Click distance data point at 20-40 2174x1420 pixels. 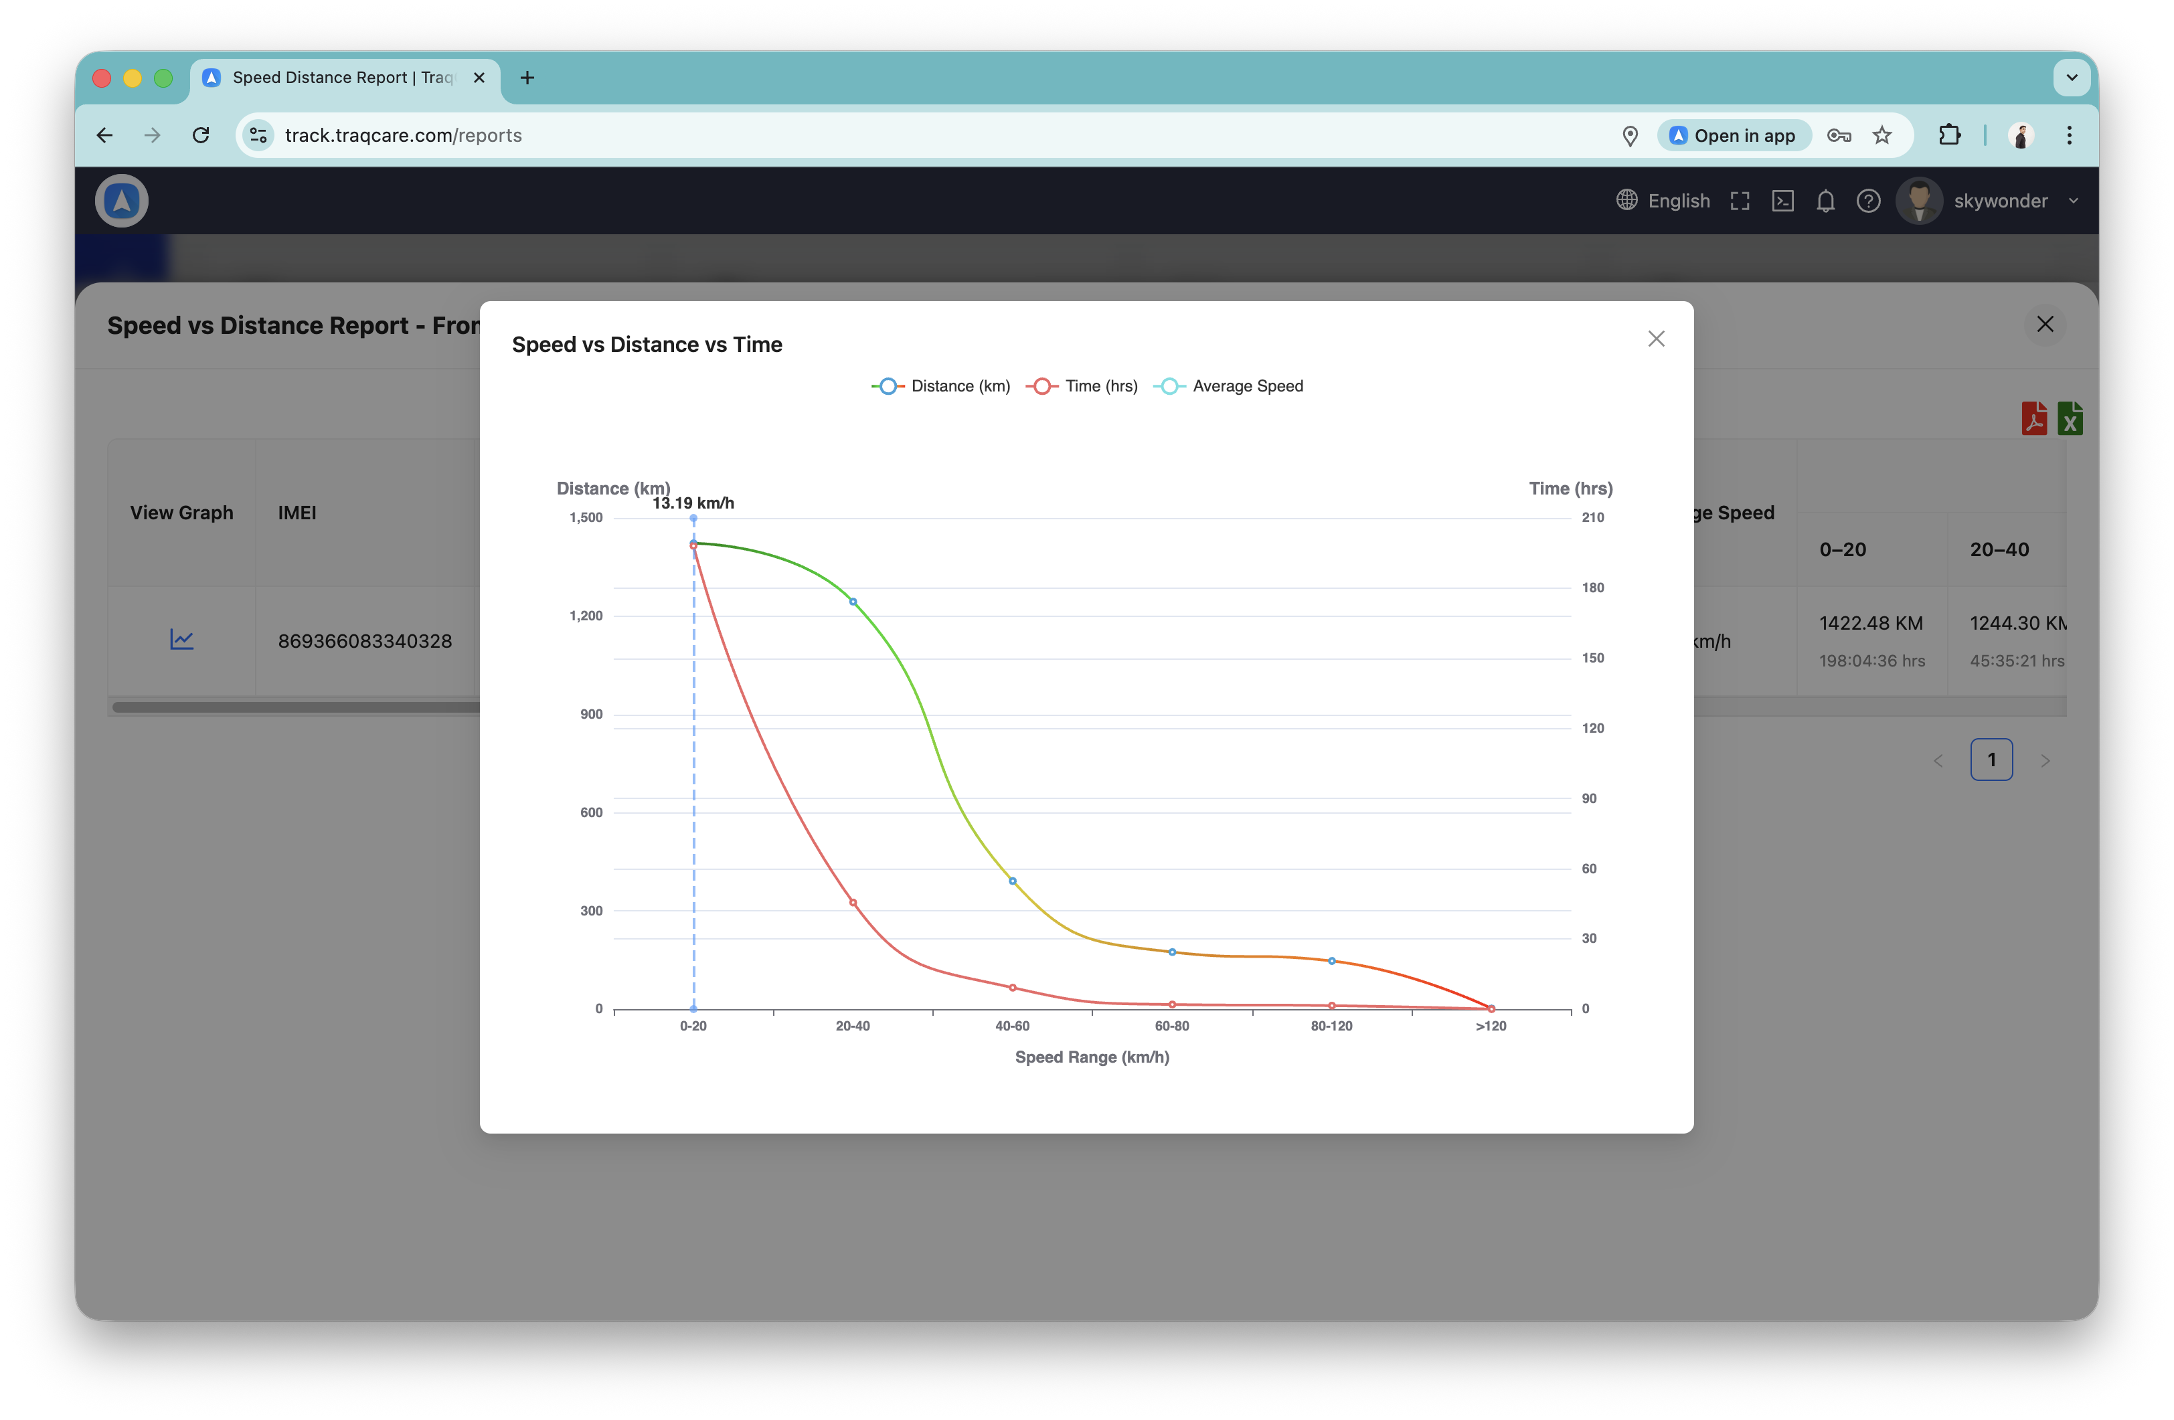tap(852, 602)
